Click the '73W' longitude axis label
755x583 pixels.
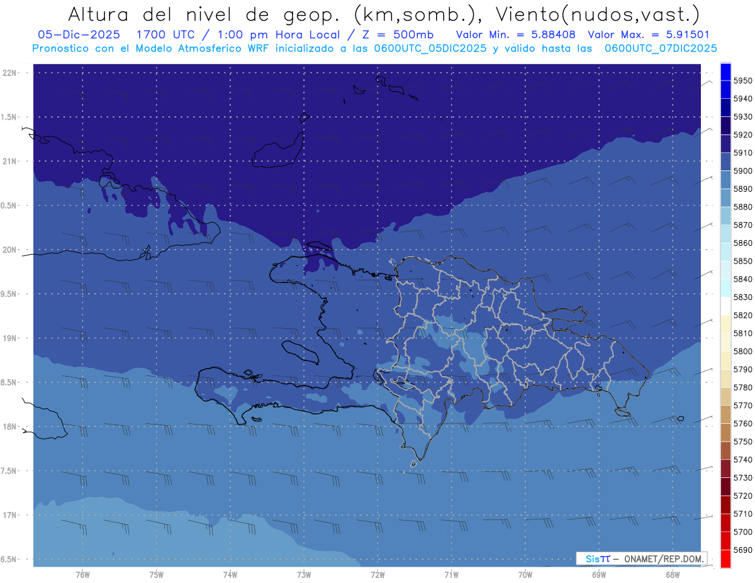point(303,575)
